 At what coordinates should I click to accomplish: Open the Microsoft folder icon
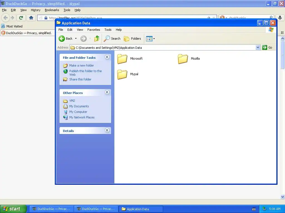(122, 59)
